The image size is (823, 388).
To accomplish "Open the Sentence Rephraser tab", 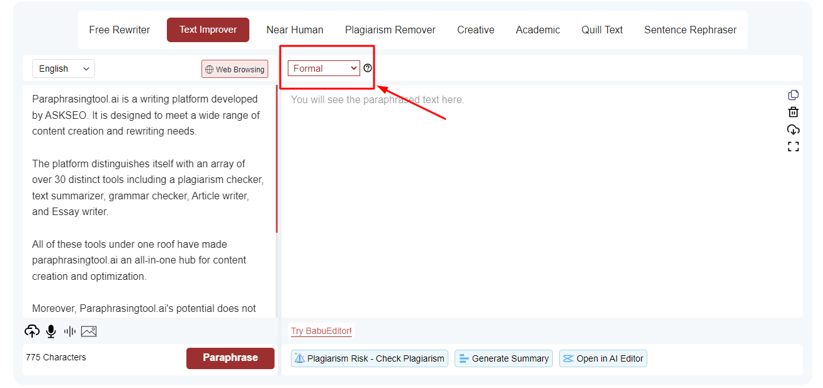I will 690,30.
